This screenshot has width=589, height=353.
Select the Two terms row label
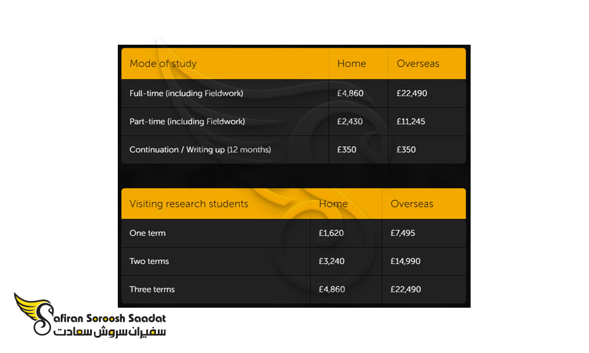pos(149,261)
